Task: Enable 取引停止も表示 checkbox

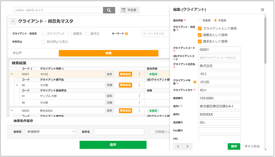Action: [44, 42]
